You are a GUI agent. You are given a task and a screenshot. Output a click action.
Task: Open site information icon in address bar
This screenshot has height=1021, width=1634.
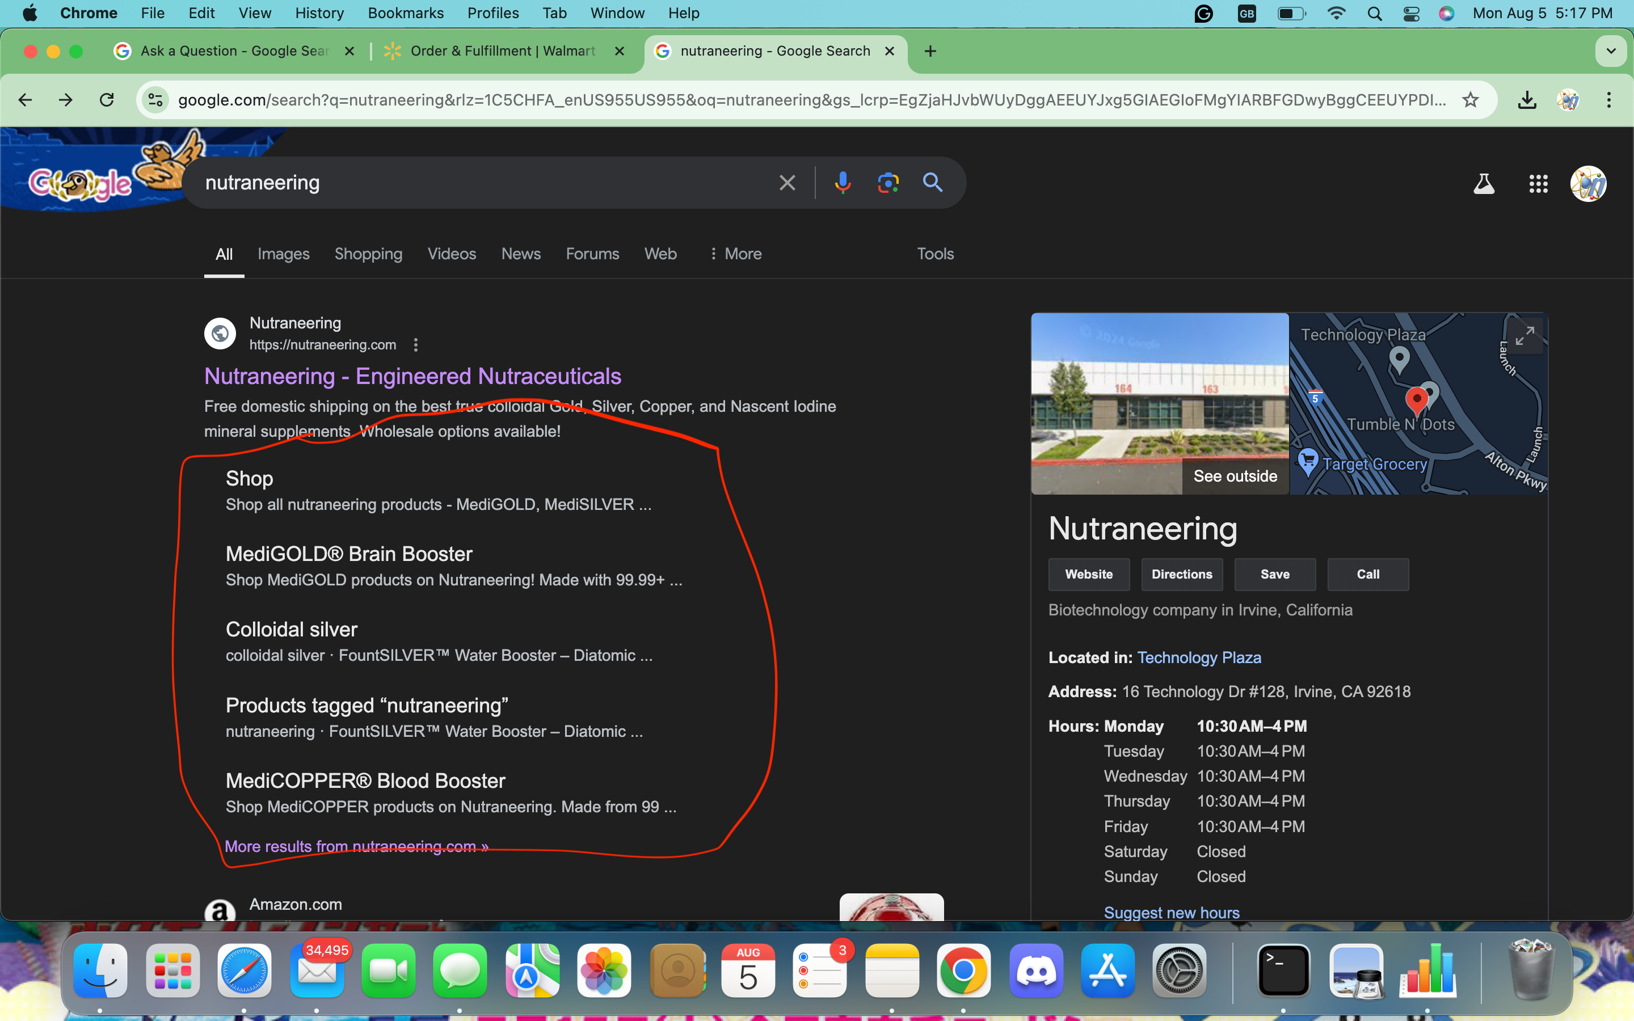[x=155, y=100]
